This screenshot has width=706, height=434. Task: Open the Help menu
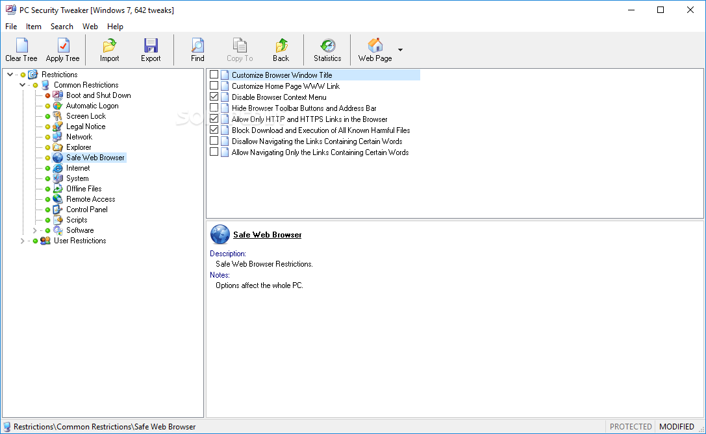coord(115,27)
